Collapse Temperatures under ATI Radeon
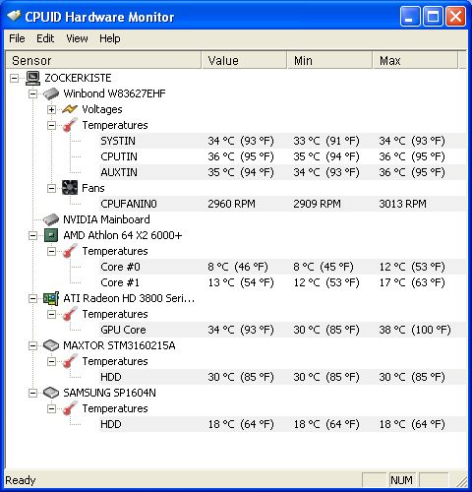The height and width of the screenshot is (492, 472). coord(51,314)
